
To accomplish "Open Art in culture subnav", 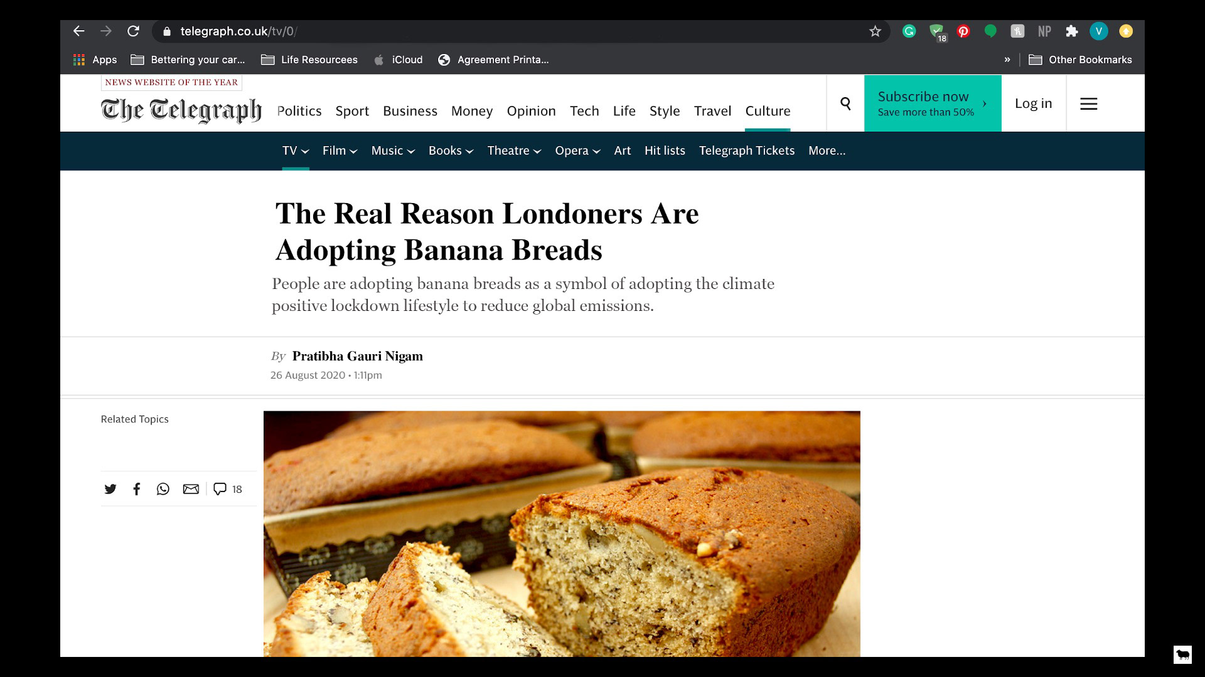I will point(622,150).
